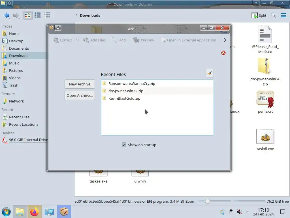The width and height of the screenshot is (290, 218).
Task: Expand hidden system tray icons arrow
Action: (x=248, y=212)
